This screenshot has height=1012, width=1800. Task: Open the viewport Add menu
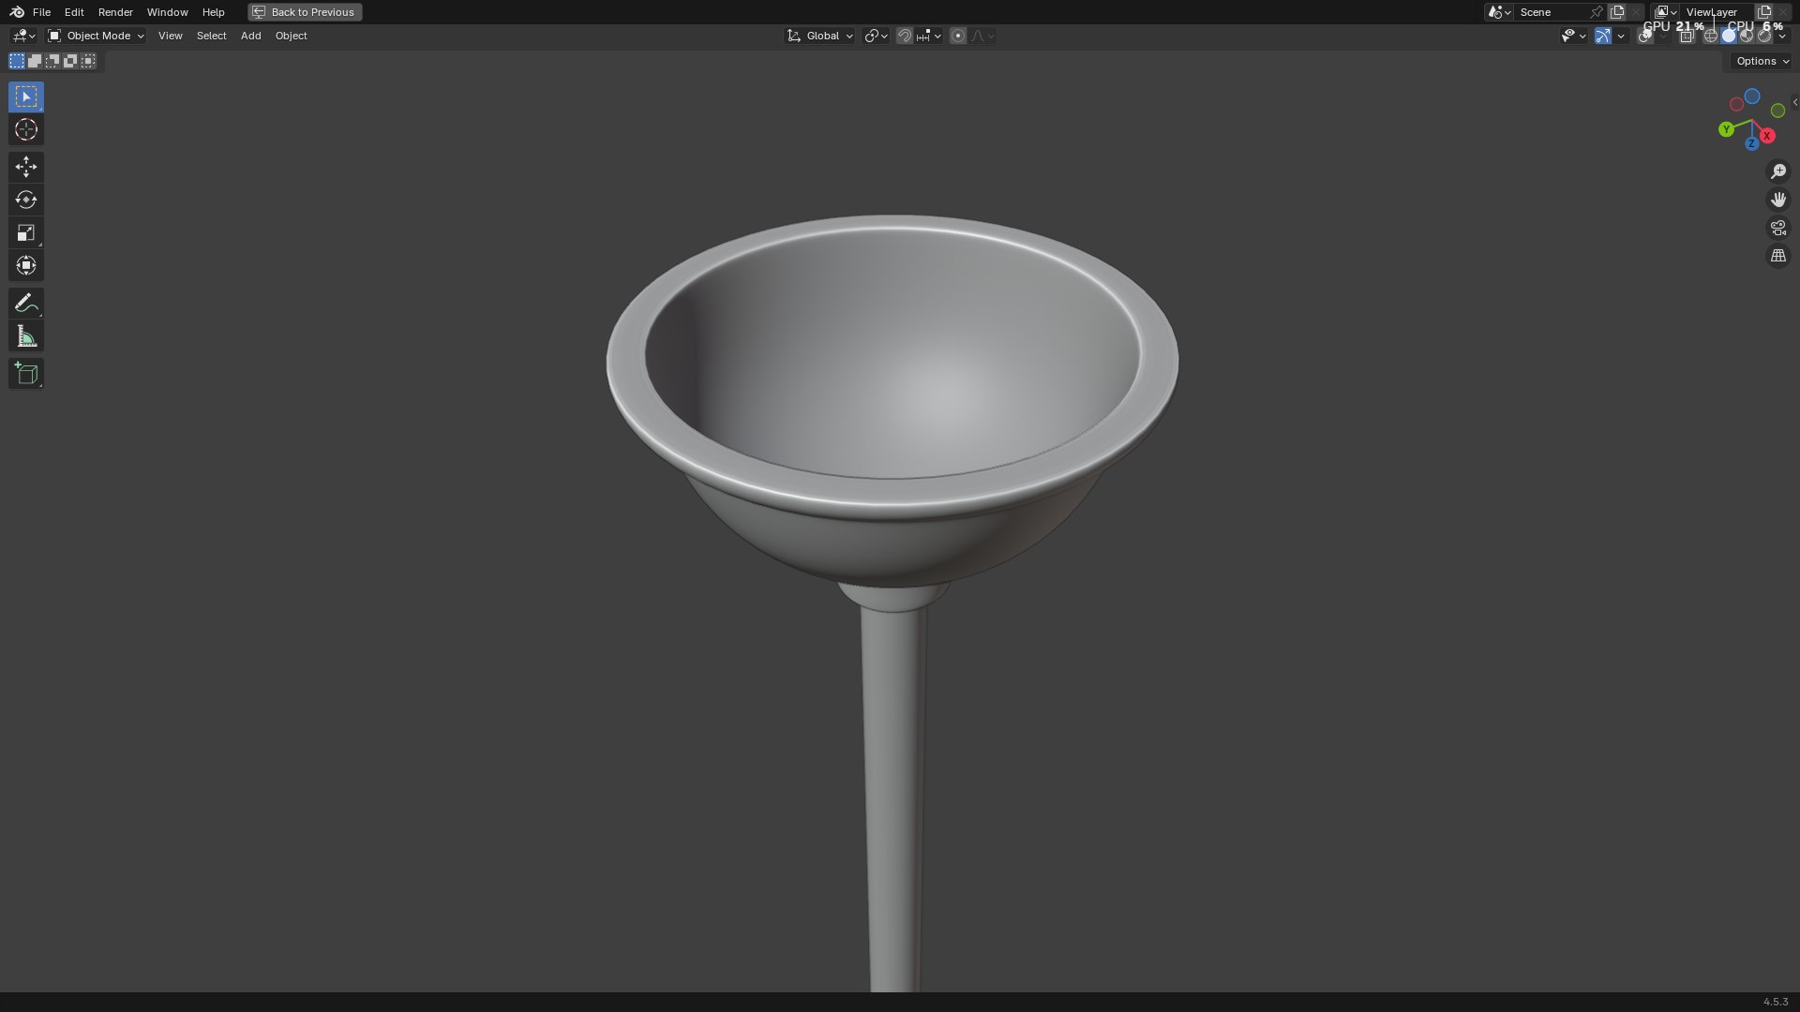(250, 36)
